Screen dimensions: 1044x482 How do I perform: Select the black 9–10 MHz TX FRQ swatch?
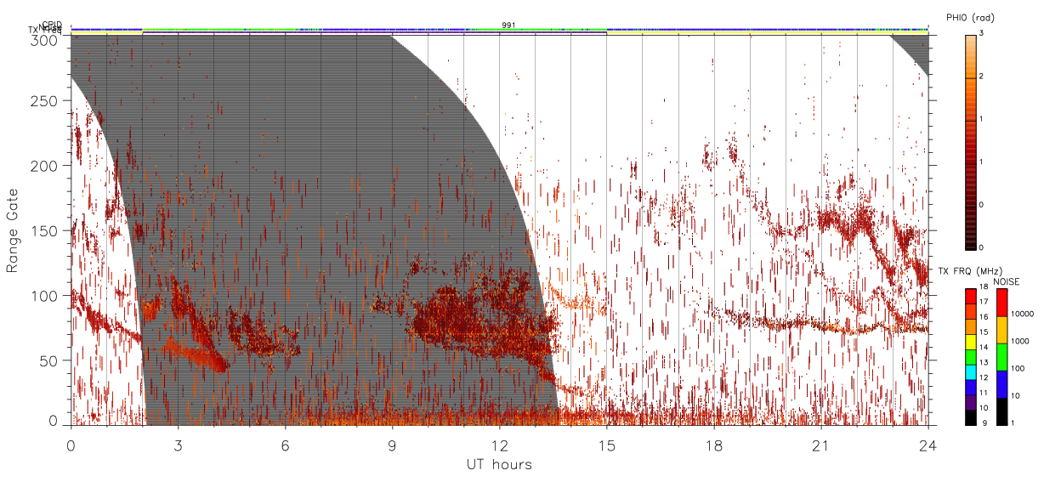tap(970, 417)
